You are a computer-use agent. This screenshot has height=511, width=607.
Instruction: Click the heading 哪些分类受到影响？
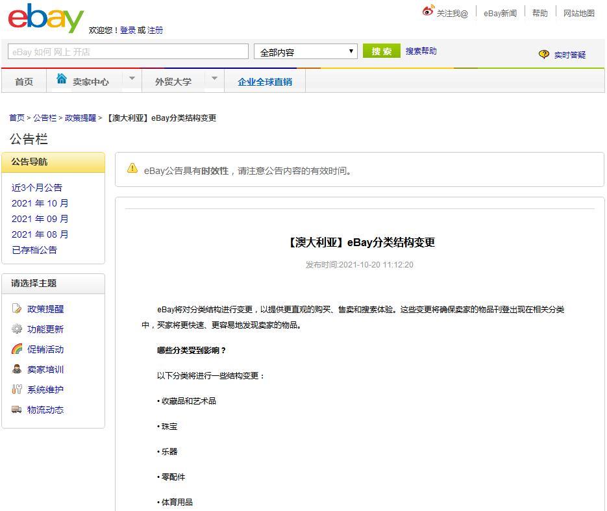click(x=192, y=351)
